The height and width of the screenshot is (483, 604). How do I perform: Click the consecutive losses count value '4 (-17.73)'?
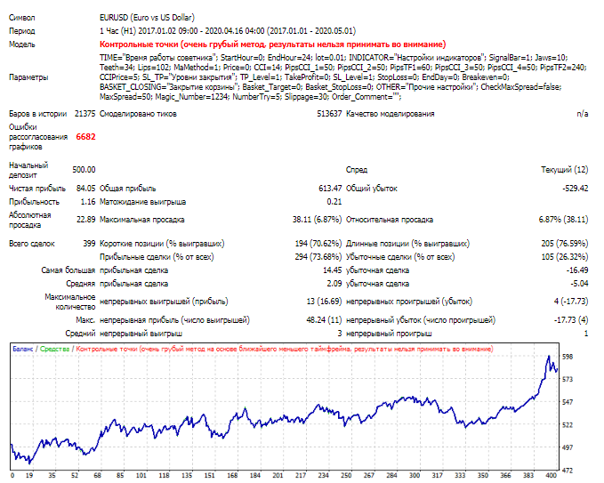(x=571, y=302)
